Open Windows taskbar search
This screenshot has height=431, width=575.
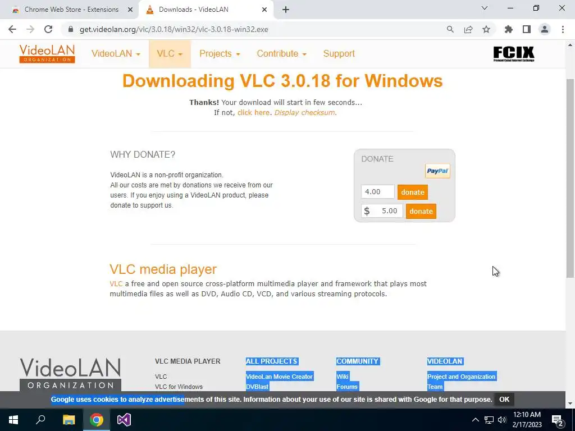coord(40,420)
